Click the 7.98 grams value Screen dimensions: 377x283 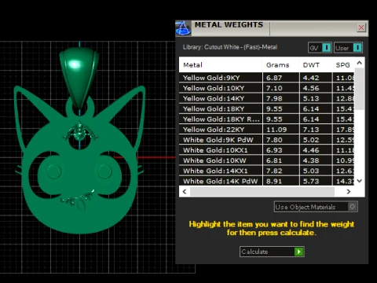[x=274, y=98]
